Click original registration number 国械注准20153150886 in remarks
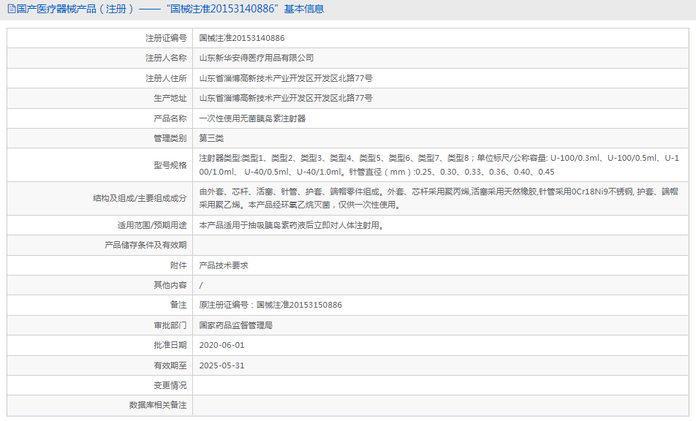The width and height of the screenshot is (696, 421). (299, 306)
